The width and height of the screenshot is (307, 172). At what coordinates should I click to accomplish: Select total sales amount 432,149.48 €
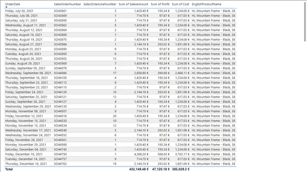[x=139, y=169]
